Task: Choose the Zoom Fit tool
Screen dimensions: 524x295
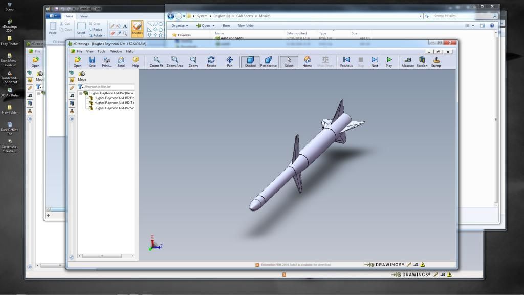Action: [x=157, y=62]
